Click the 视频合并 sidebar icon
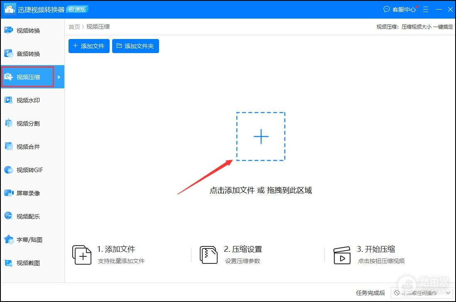The image size is (456, 302). [x=8, y=146]
